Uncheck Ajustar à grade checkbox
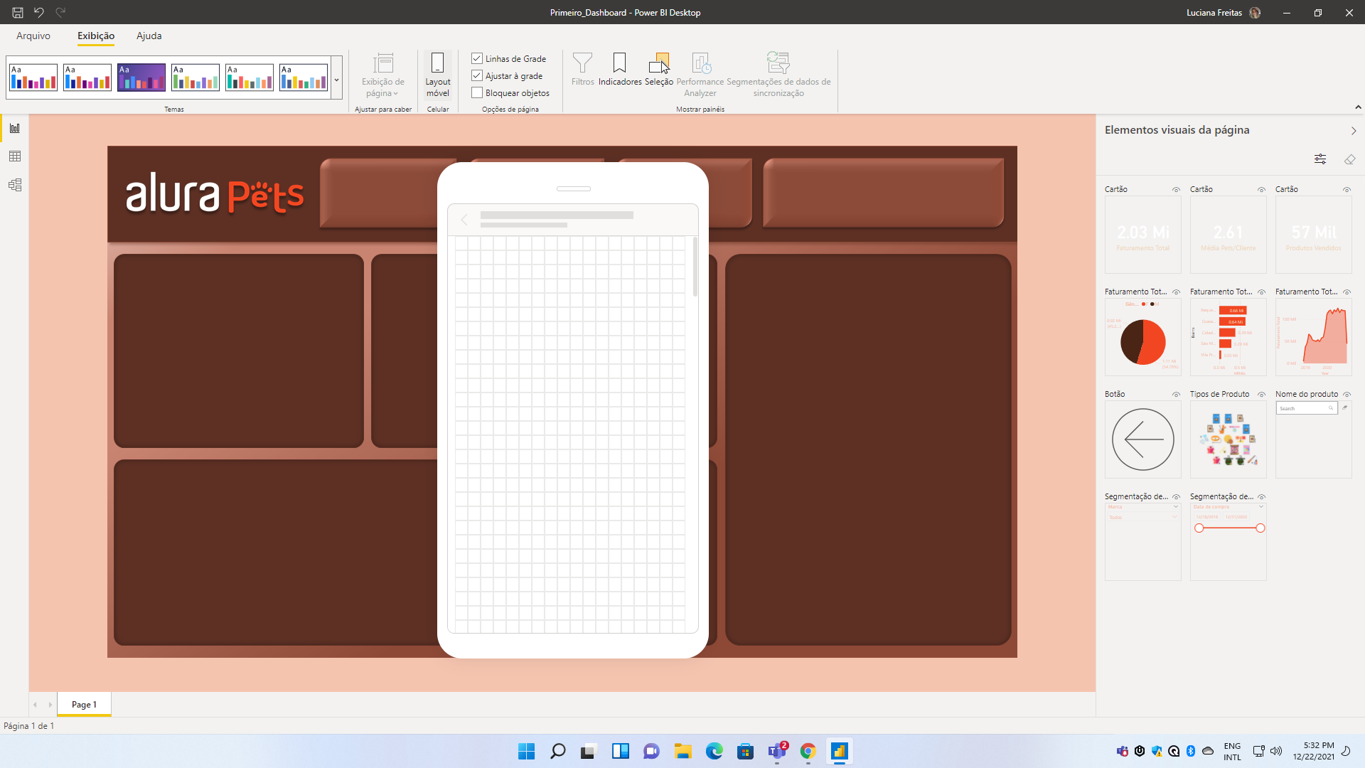This screenshot has width=1365, height=768. click(x=477, y=75)
